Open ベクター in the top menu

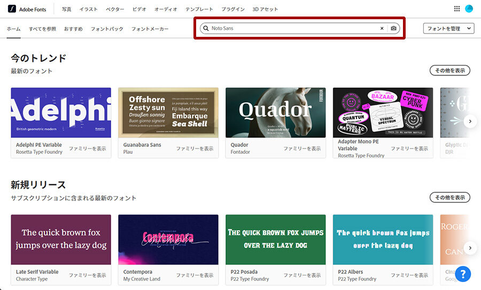[115, 9]
